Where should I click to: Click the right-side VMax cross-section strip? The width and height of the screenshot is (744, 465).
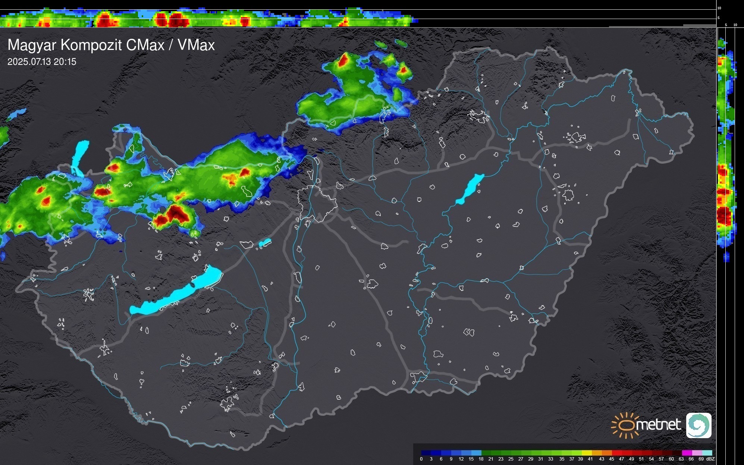(725, 149)
